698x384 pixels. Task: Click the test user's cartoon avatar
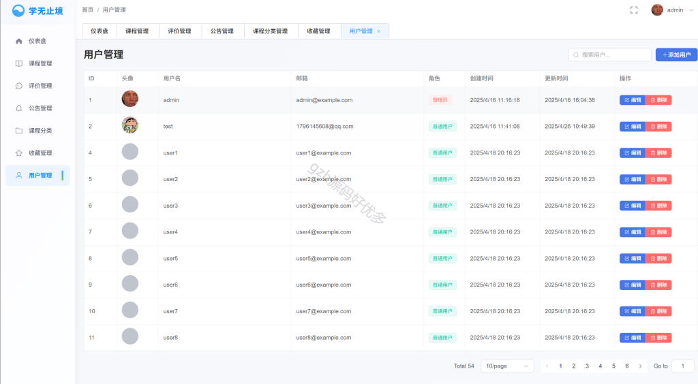coord(130,125)
